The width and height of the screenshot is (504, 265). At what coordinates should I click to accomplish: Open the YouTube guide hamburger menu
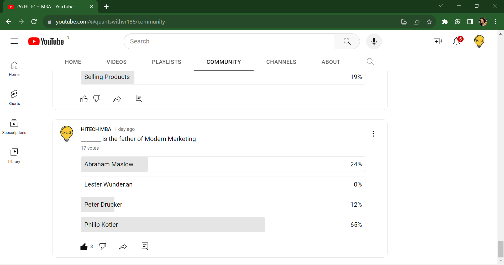tap(14, 41)
